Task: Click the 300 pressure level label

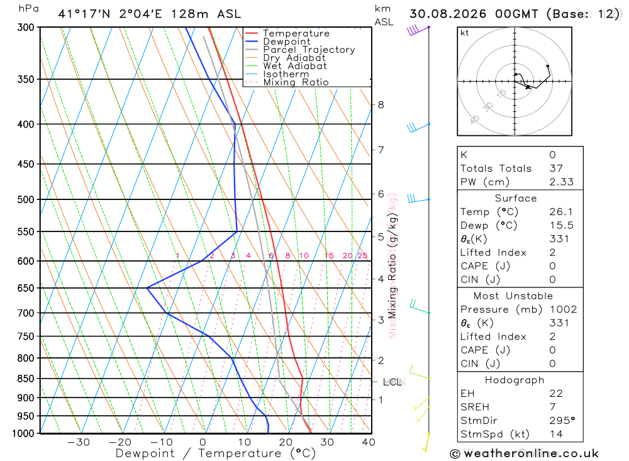Action: pos(26,27)
